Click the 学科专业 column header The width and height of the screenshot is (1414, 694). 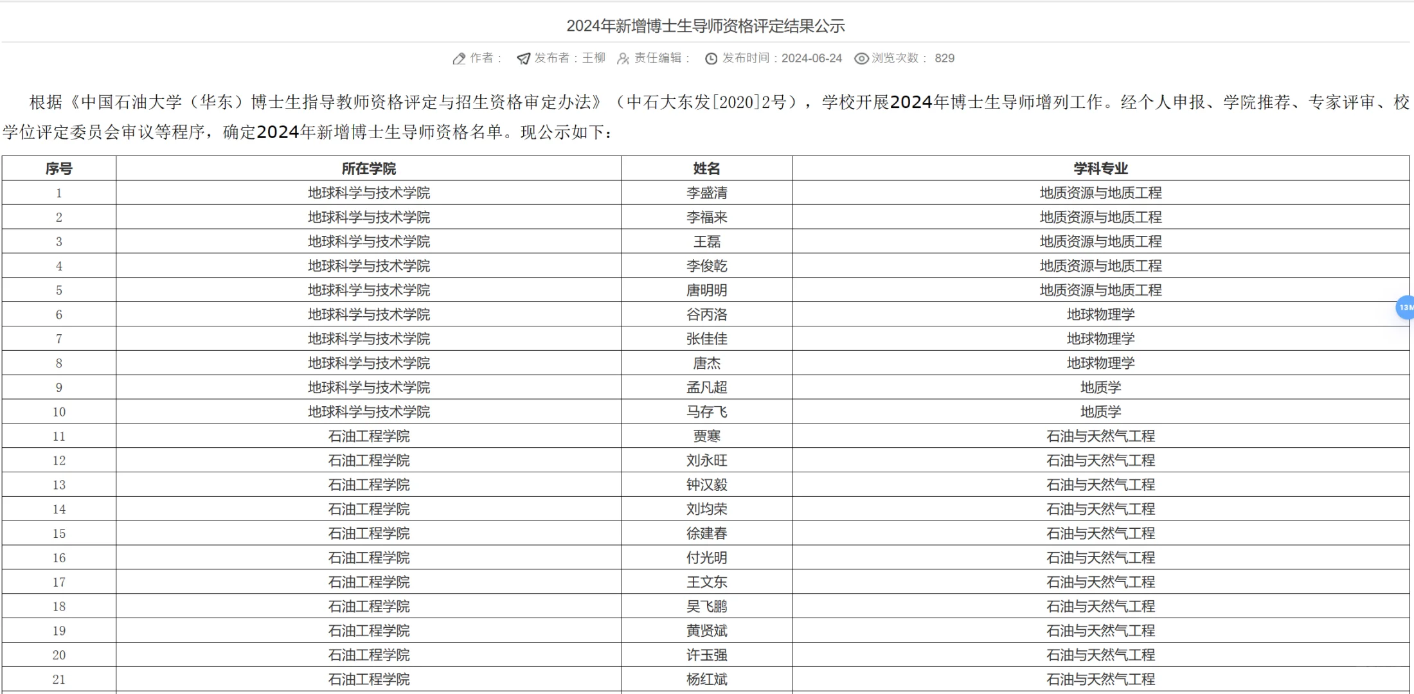(x=1101, y=168)
